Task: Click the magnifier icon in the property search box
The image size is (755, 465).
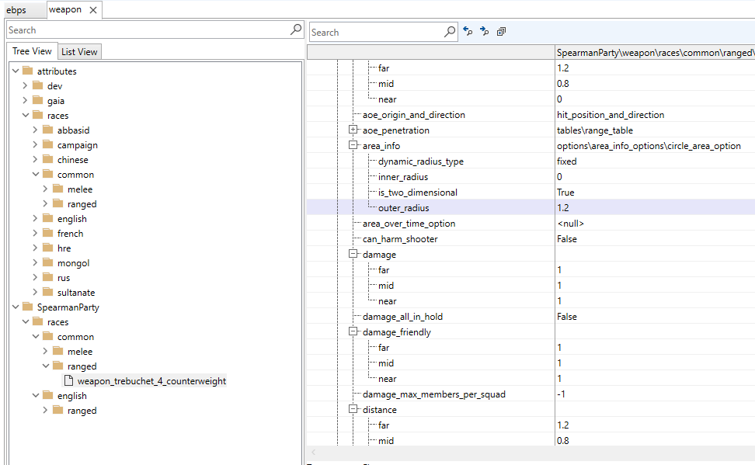Action: pyautogui.click(x=449, y=33)
